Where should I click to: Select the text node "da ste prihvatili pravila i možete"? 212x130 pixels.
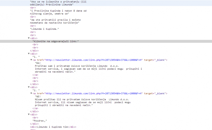[55, 21]
